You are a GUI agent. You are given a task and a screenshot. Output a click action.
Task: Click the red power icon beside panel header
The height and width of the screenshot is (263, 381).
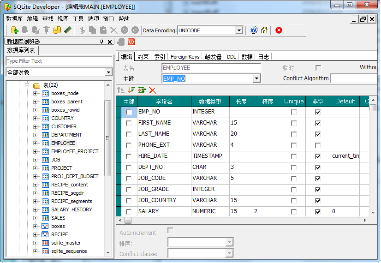point(131,42)
